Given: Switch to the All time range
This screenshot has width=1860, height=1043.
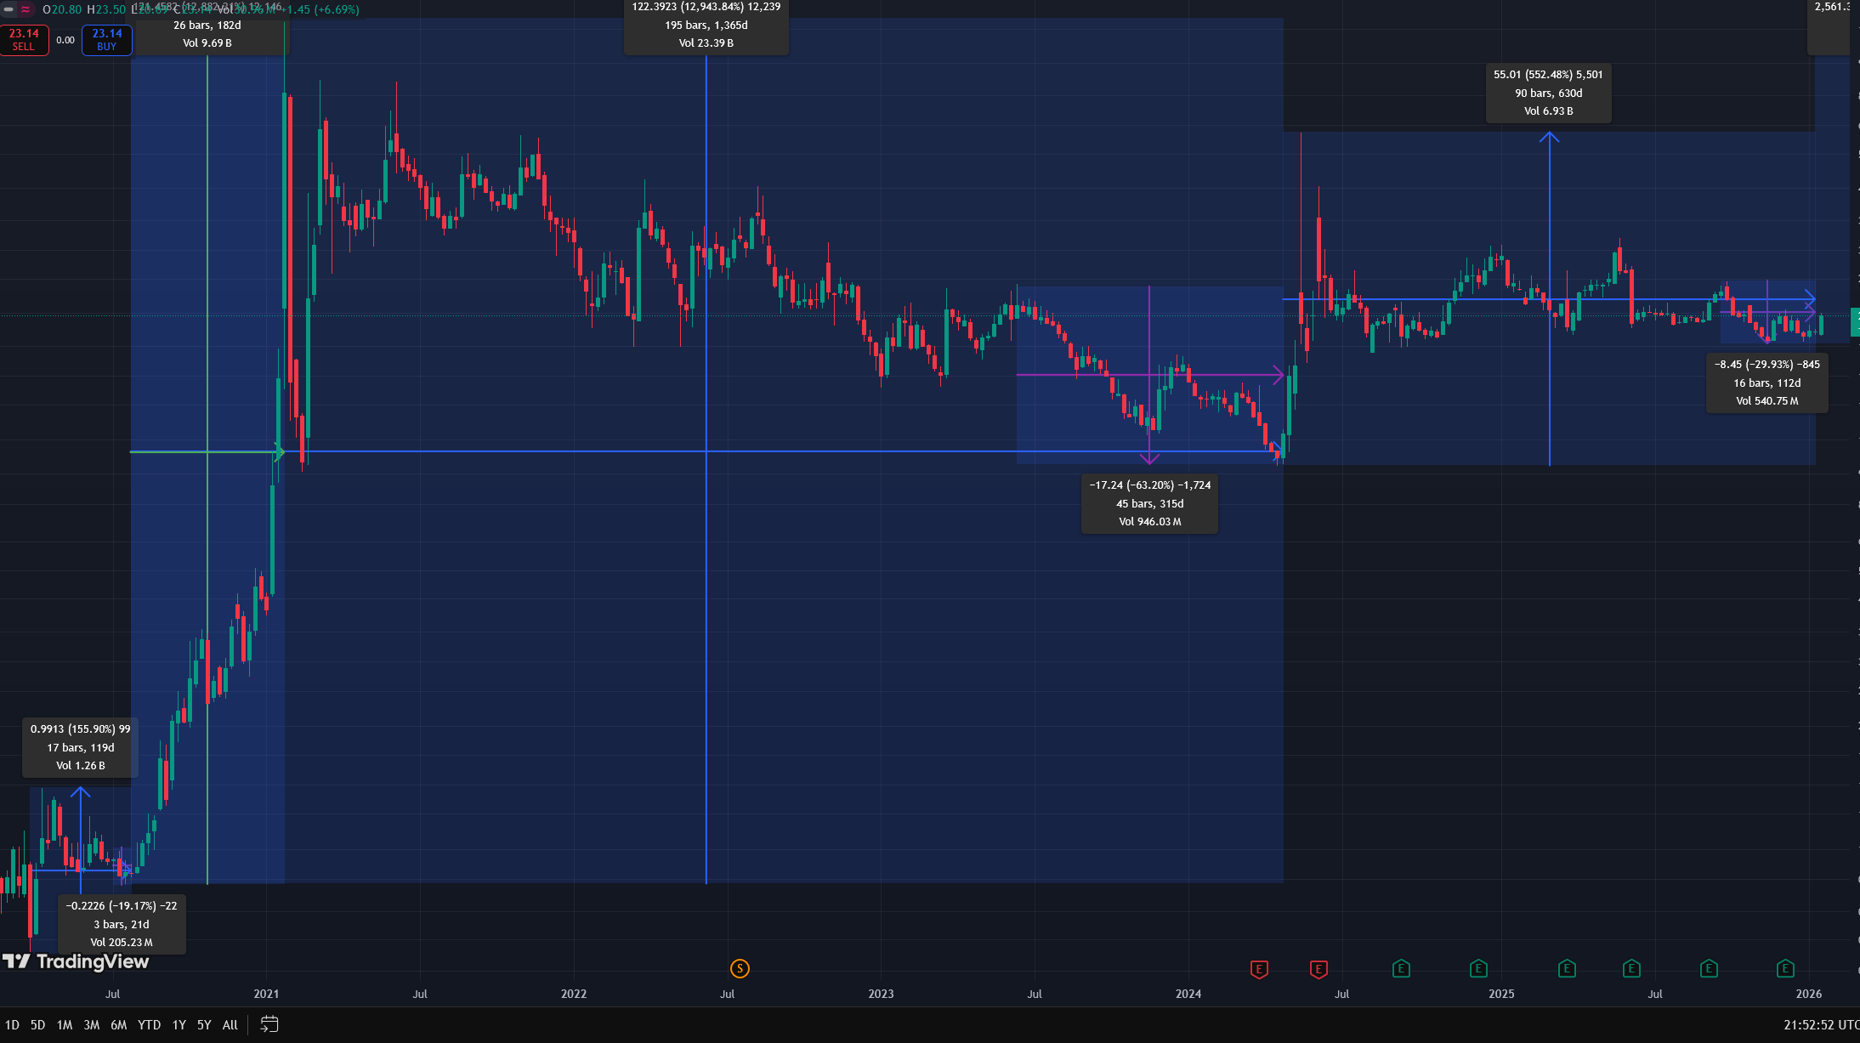Looking at the screenshot, I should click(230, 1025).
